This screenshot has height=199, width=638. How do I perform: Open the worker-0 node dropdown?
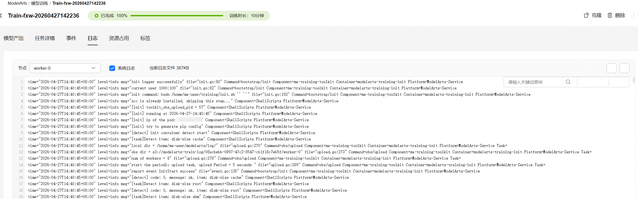click(x=65, y=68)
